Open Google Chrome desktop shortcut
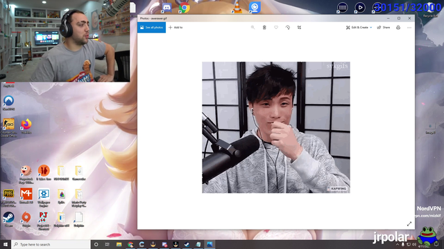The height and width of the screenshot is (249, 444). pyautogui.click(x=184, y=8)
